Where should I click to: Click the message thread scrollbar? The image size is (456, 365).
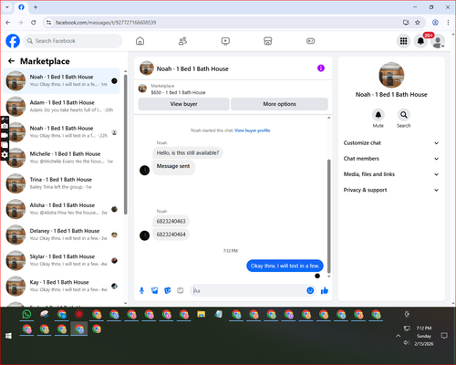point(329,216)
